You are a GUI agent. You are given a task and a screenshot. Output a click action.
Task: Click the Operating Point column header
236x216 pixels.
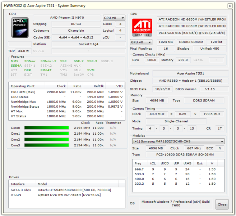click(x=27, y=86)
